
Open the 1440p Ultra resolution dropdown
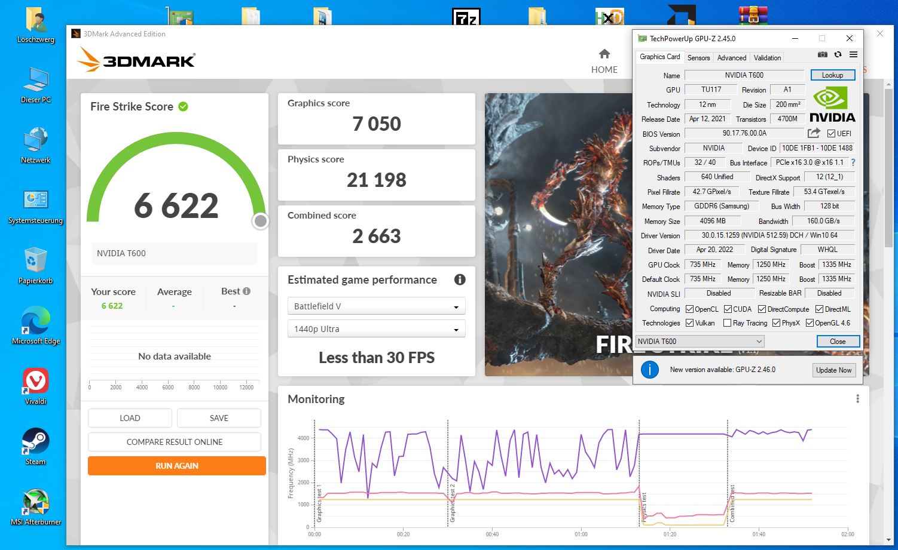click(x=377, y=329)
